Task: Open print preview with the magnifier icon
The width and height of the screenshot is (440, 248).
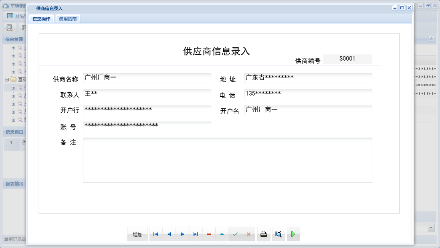Action: (x=279, y=234)
